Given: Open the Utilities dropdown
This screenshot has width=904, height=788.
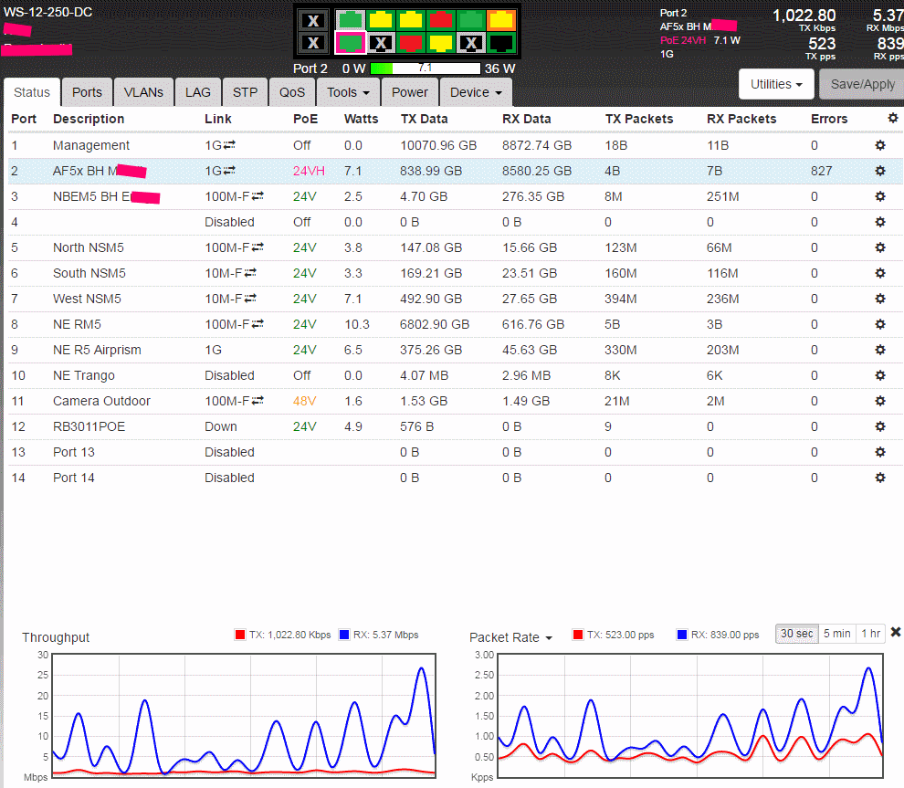Looking at the screenshot, I should pos(775,84).
